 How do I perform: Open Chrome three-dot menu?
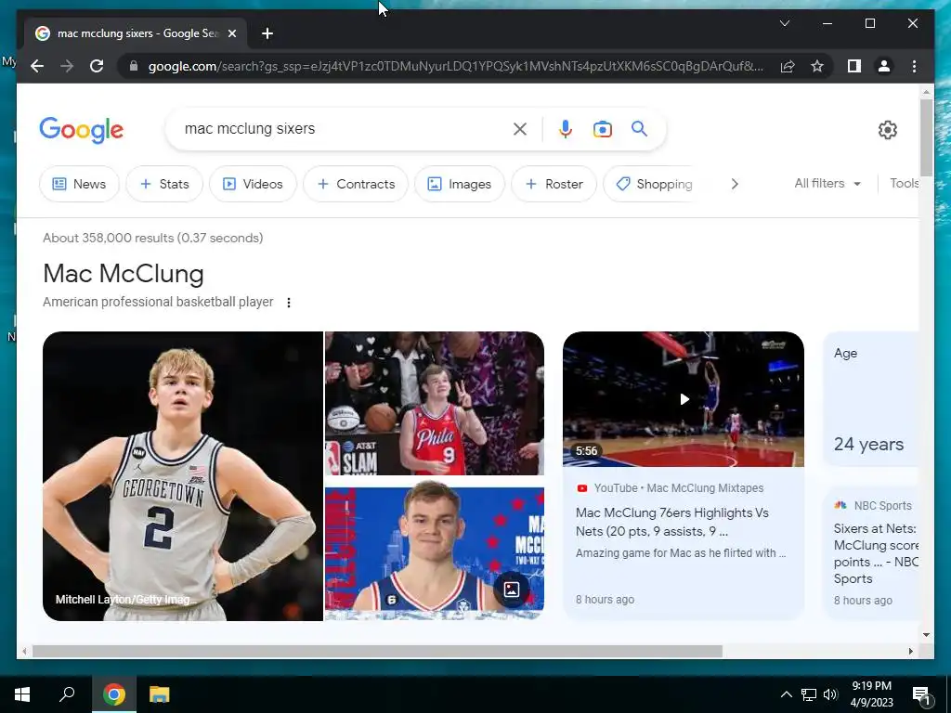(x=914, y=66)
